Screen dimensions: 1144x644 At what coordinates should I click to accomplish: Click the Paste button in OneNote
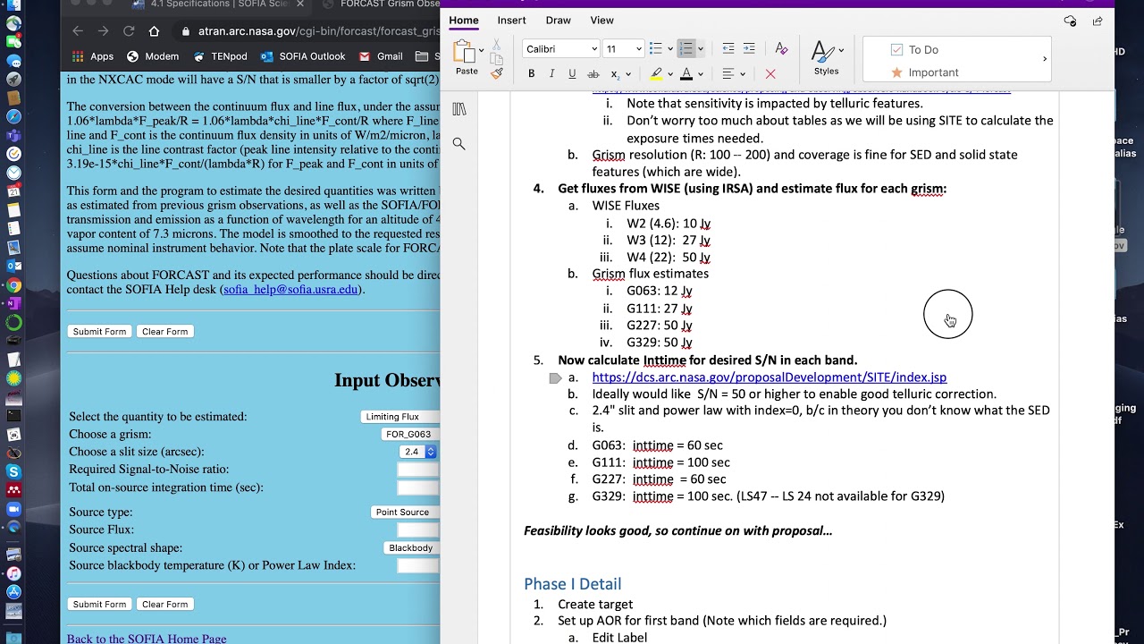click(x=466, y=57)
